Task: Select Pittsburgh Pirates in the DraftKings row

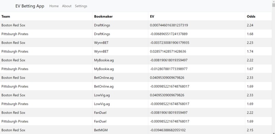Action: pyautogui.click(x=15, y=34)
